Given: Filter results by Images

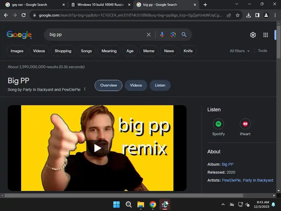Looking at the screenshot, I should (17, 51).
